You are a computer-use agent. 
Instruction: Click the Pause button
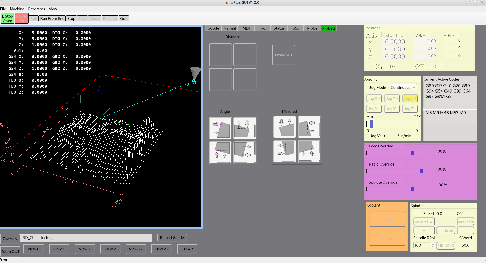pyautogui.click(x=95, y=19)
